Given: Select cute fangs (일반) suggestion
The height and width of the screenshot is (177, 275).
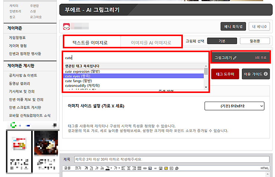Looking at the screenshot, I should 133,81.
